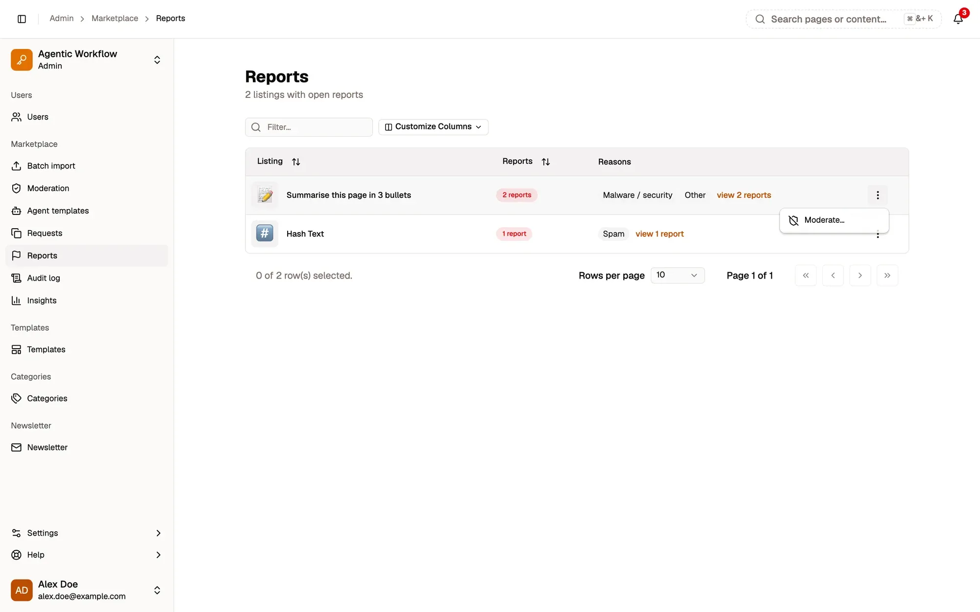Screen dimensions: 980x612
Task: Sort by Reports column
Action: click(526, 162)
